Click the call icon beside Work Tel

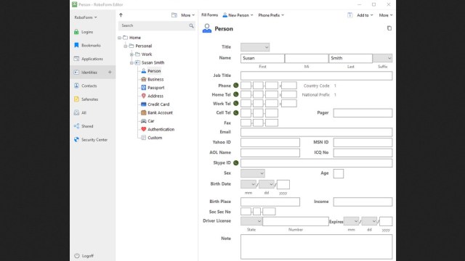point(235,103)
